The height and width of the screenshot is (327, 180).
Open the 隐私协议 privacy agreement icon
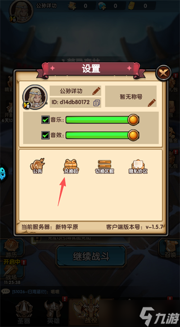(138, 167)
